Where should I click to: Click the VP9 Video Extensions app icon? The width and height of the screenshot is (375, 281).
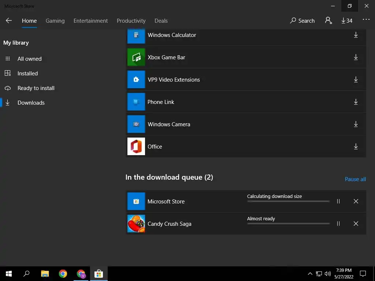(x=136, y=79)
